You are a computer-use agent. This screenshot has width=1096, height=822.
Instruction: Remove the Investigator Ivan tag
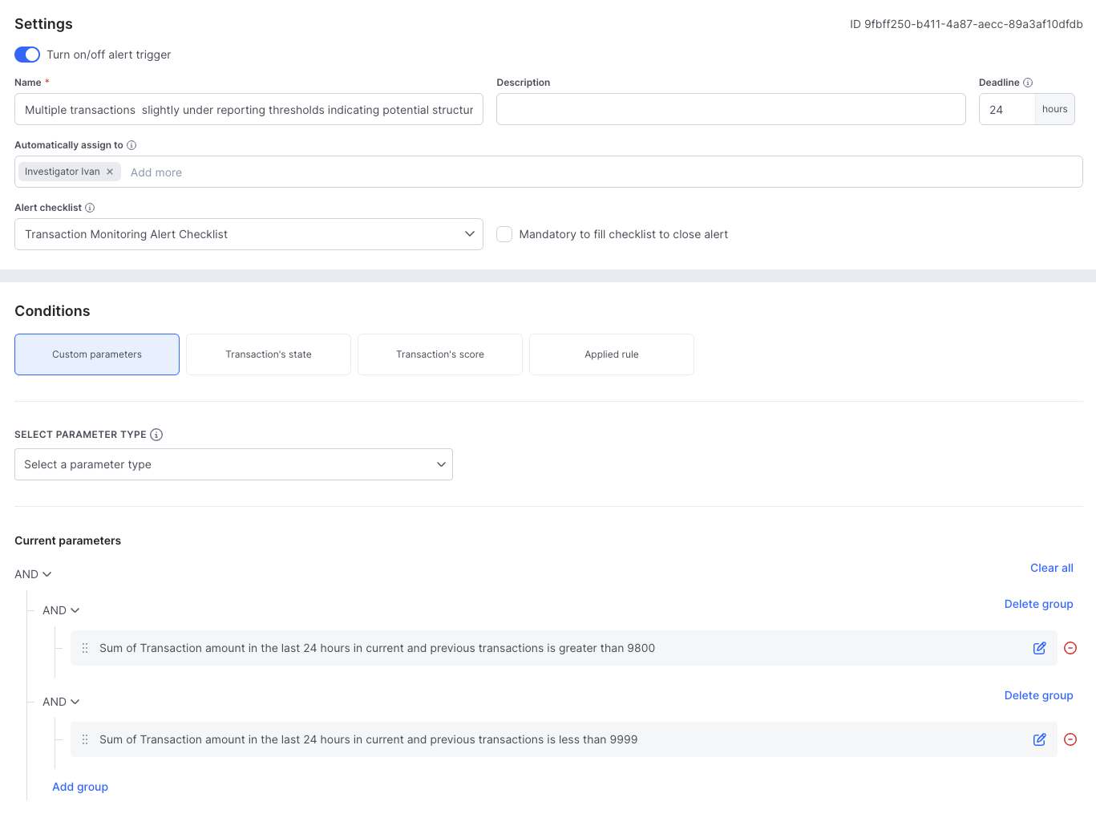110,172
